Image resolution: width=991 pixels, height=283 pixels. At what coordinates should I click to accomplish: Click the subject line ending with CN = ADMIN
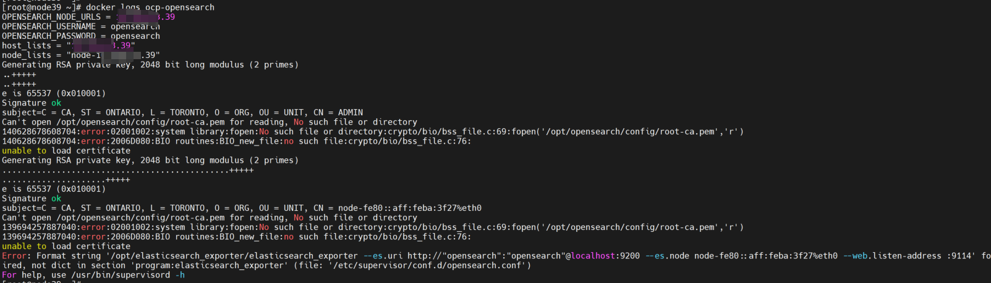point(182,113)
